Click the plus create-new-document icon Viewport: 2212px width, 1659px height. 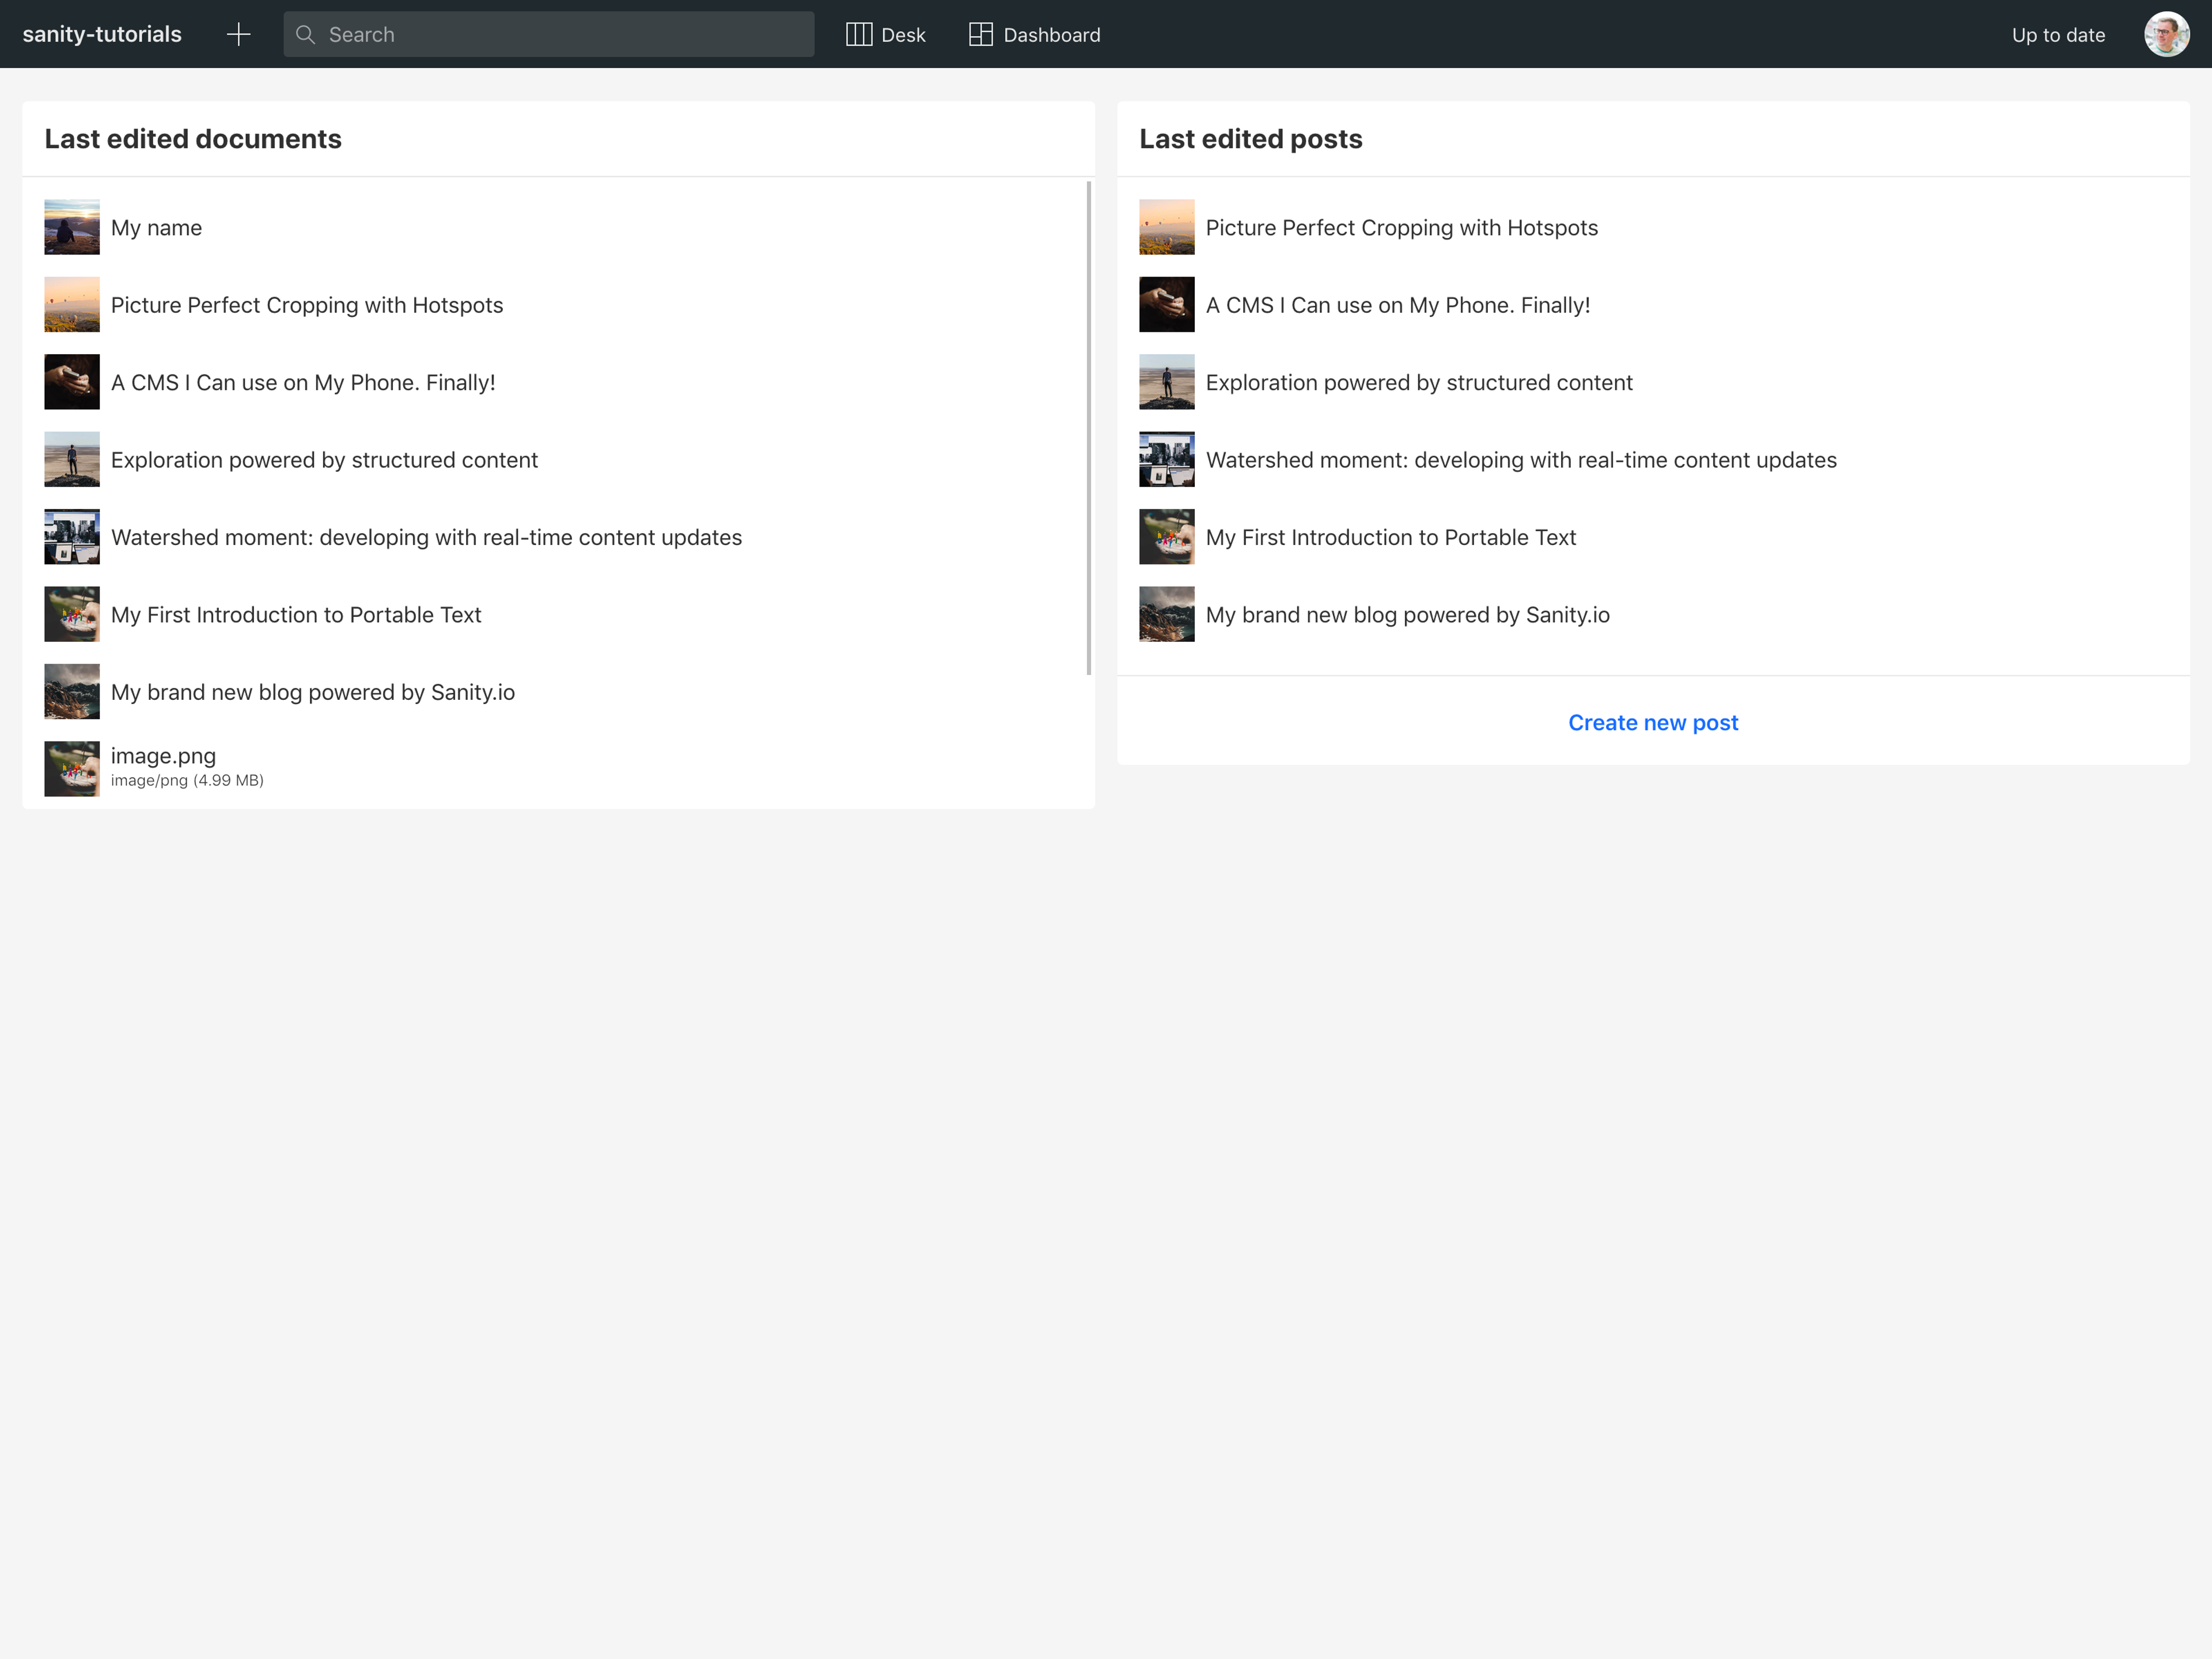(x=238, y=35)
